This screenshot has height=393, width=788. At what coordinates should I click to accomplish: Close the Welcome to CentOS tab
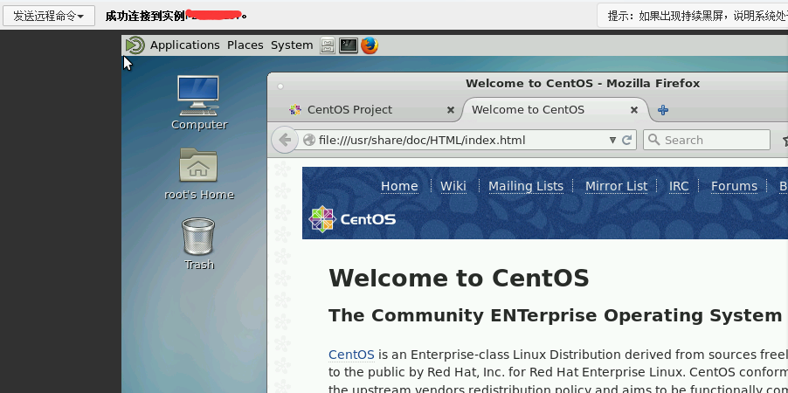(634, 110)
